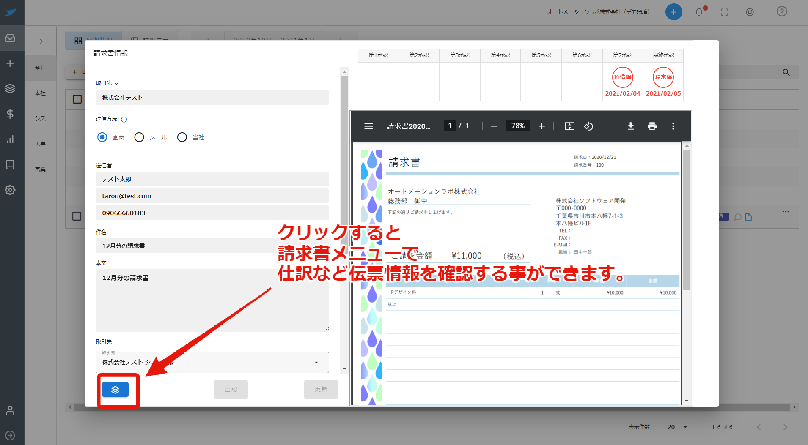Click the 否認 button

click(x=231, y=389)
